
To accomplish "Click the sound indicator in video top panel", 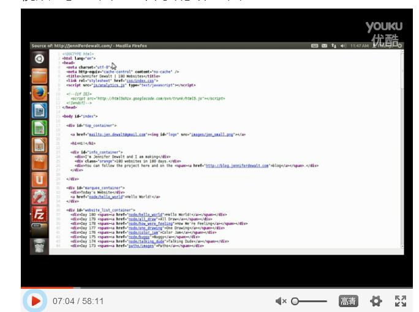I will click(344, 46).
